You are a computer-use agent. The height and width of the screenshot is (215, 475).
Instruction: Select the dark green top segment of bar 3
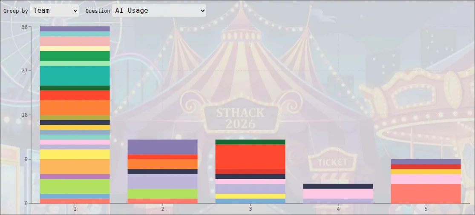pos(250,142)
